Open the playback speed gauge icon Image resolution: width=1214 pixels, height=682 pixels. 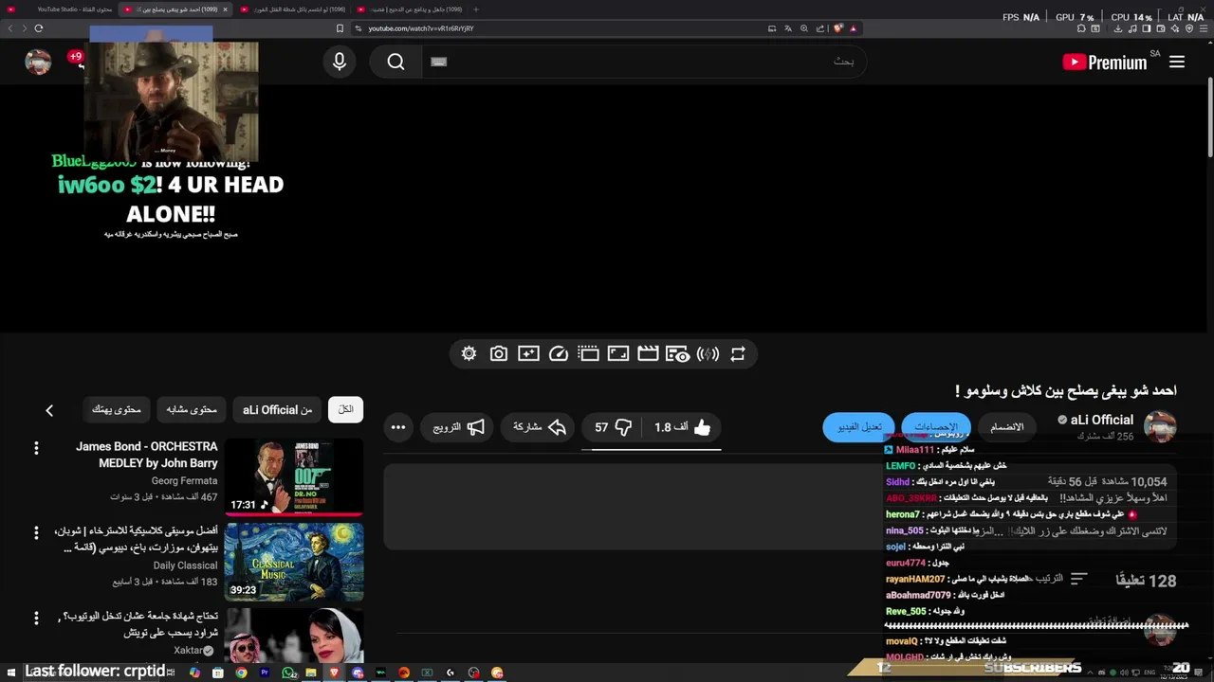coord(559,353)
